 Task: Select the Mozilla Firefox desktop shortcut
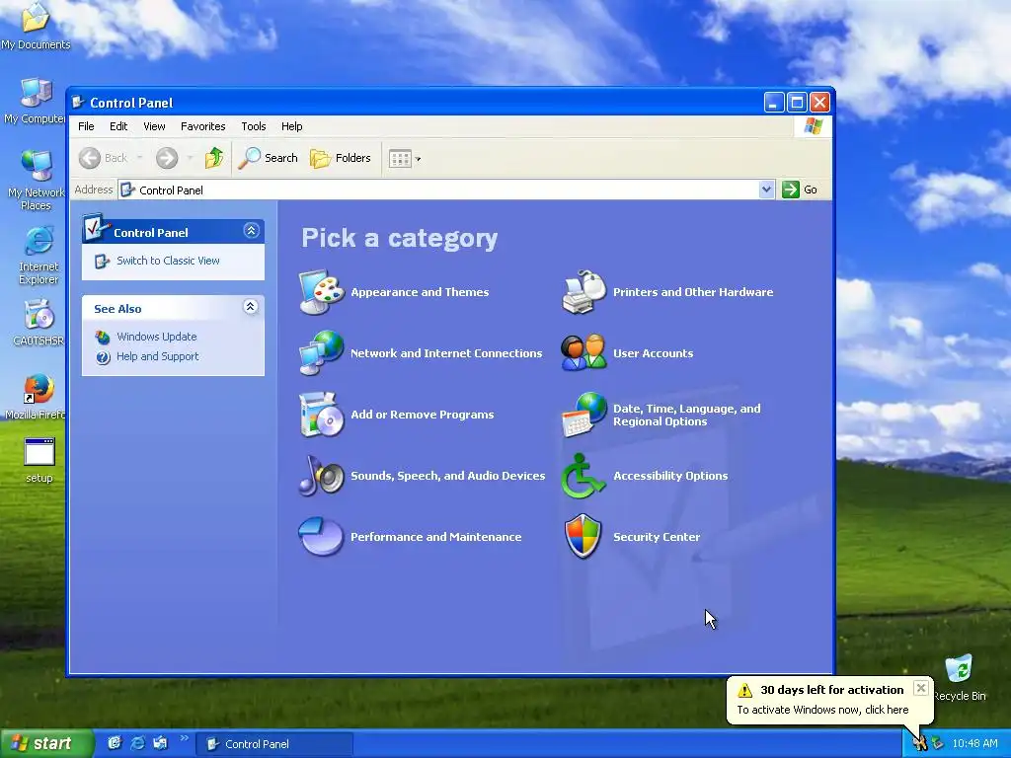point(38,397)
